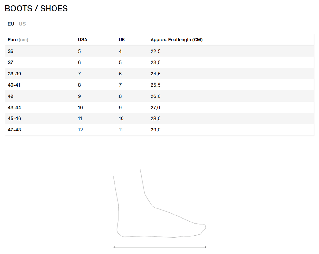Switch to the EU size tab

coord(11,24)
